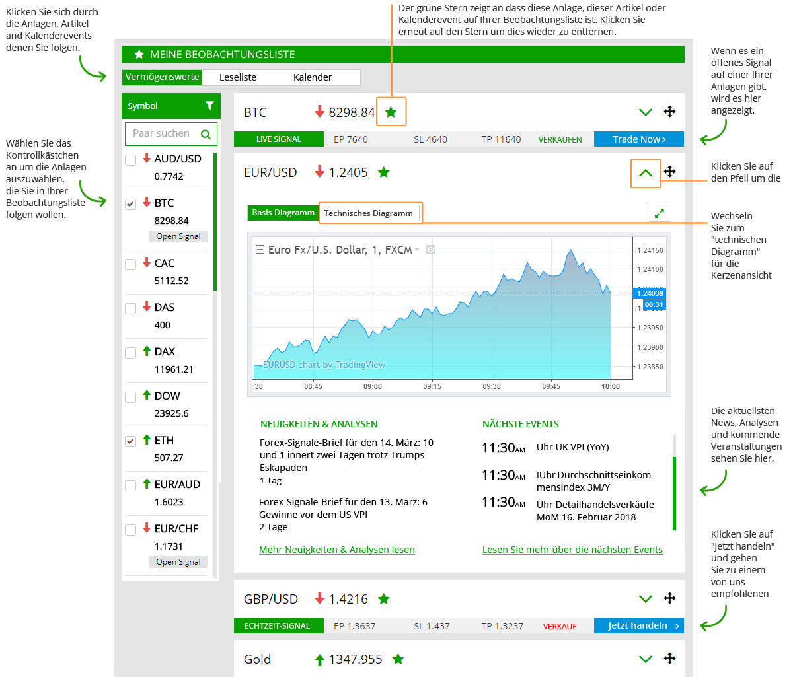
Task: Click the green scrollbar beside next events
Action: pyautogui.click(x=674, y=492)
